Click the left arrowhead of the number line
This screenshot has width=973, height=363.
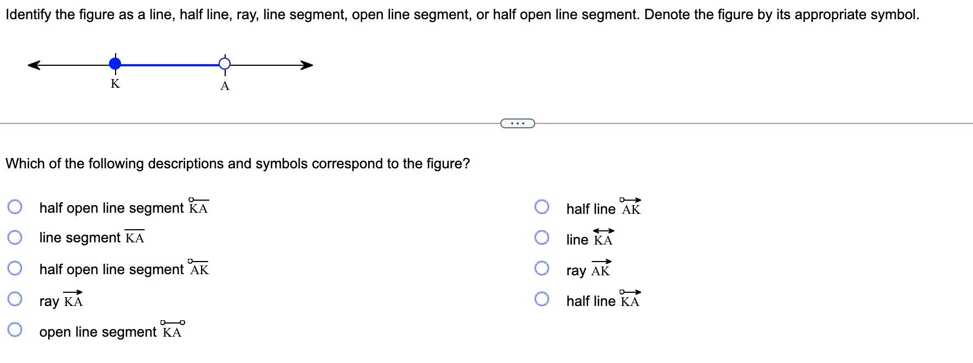(x=34, y=64)
